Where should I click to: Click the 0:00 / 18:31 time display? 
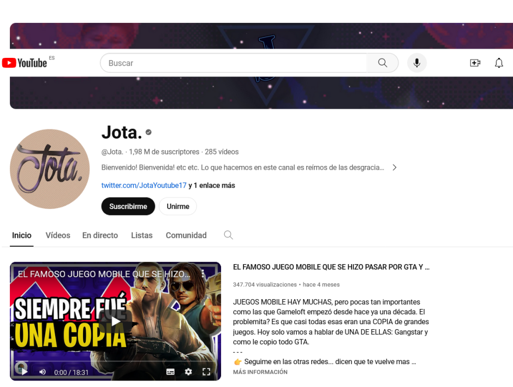coord(71,372)
